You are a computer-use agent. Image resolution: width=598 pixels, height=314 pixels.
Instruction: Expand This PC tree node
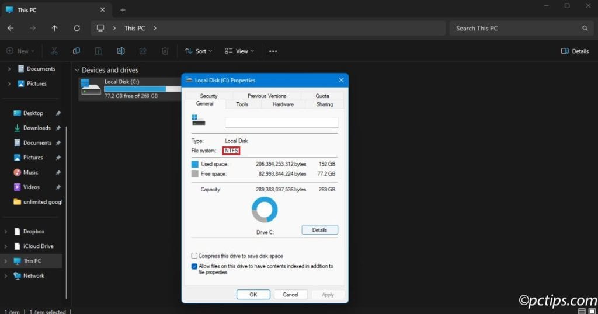tap(5, 261)
